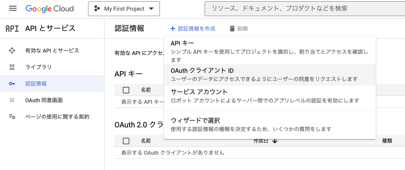The height and width of the screenshot is (170, 405).
Task: Click the ページの使用に関する契約 icon
Action: pos(12,117)
